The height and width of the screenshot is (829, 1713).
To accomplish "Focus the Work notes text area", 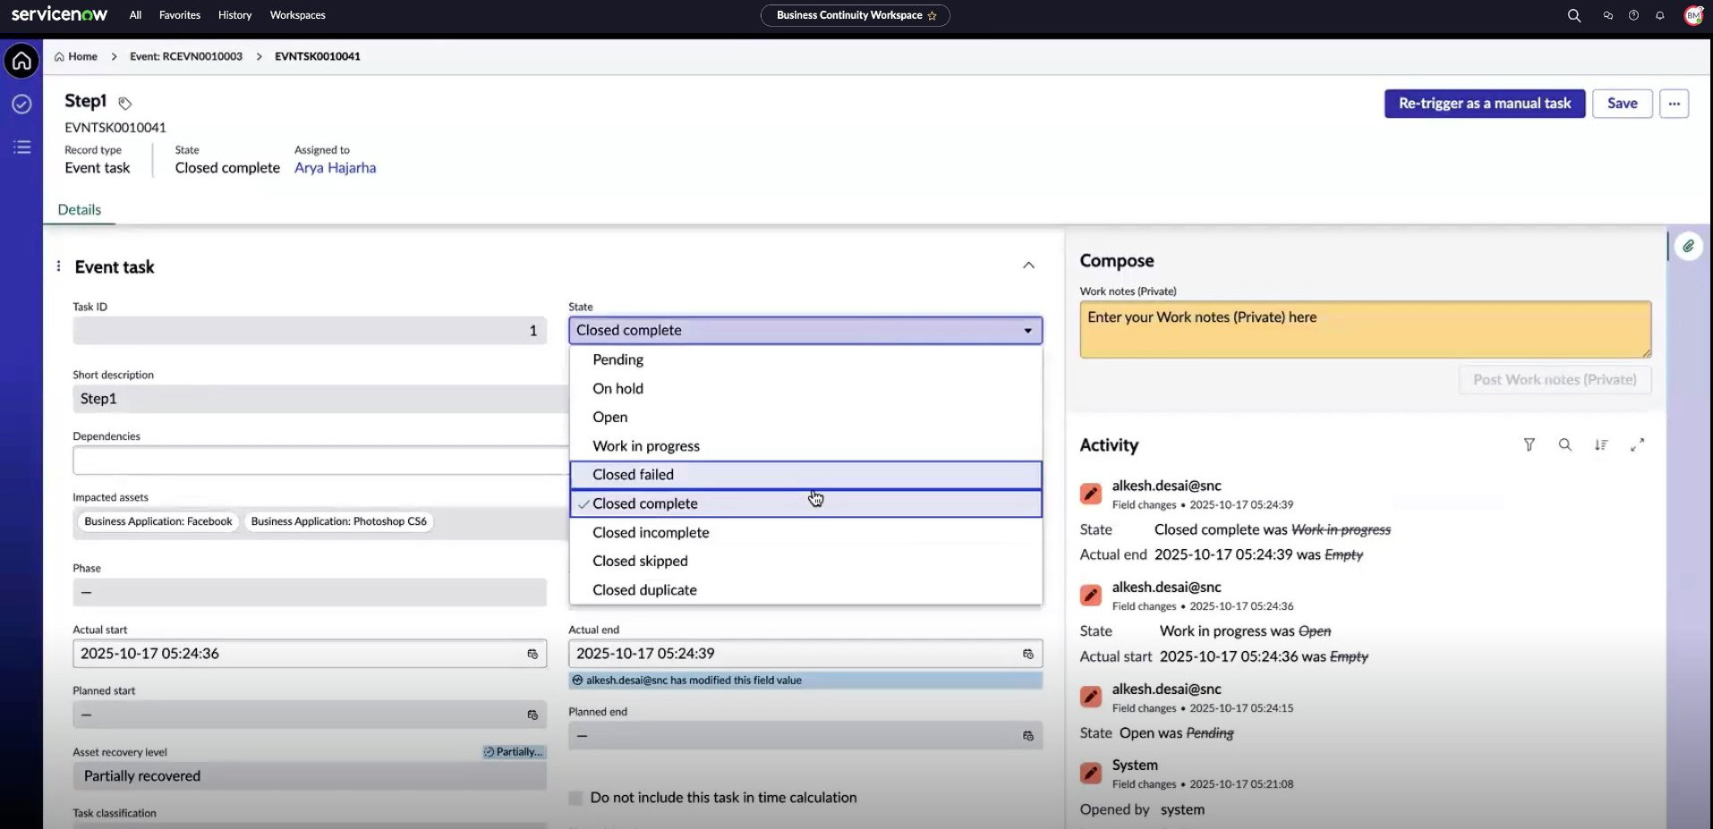I will (1365, 329).
